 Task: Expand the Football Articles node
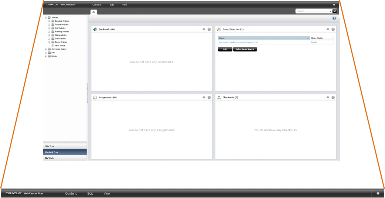pos(49,25)
